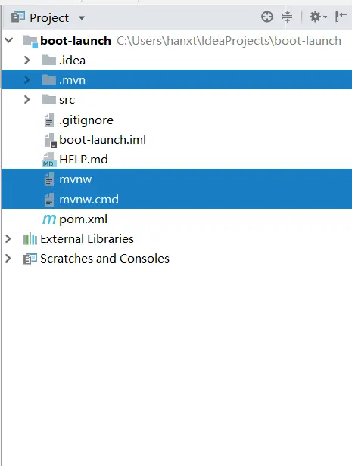Click the MD icon of HELP.md
This screenshot has height=466, width=352.
pos(49,160)
